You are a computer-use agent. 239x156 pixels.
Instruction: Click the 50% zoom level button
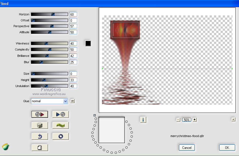(x=187, y=120)
